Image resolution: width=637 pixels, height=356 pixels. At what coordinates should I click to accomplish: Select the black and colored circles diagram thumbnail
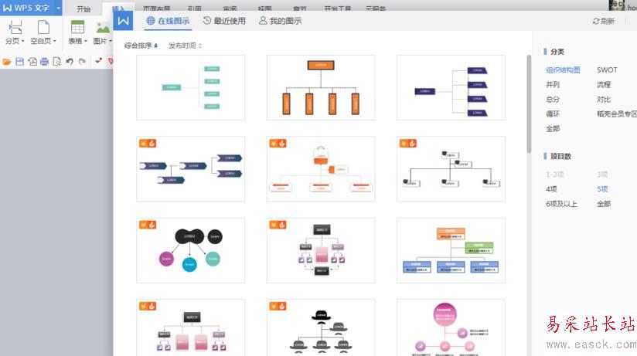(190, 250)
